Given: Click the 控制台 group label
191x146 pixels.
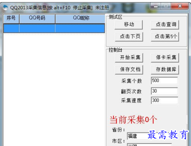Looking at the screenshot, I should click(x=115, y=50).
